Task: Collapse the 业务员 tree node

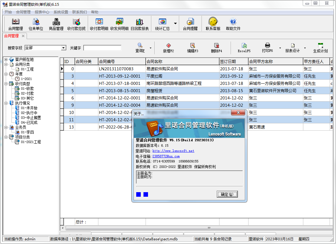Action: (x=6, y=127)
